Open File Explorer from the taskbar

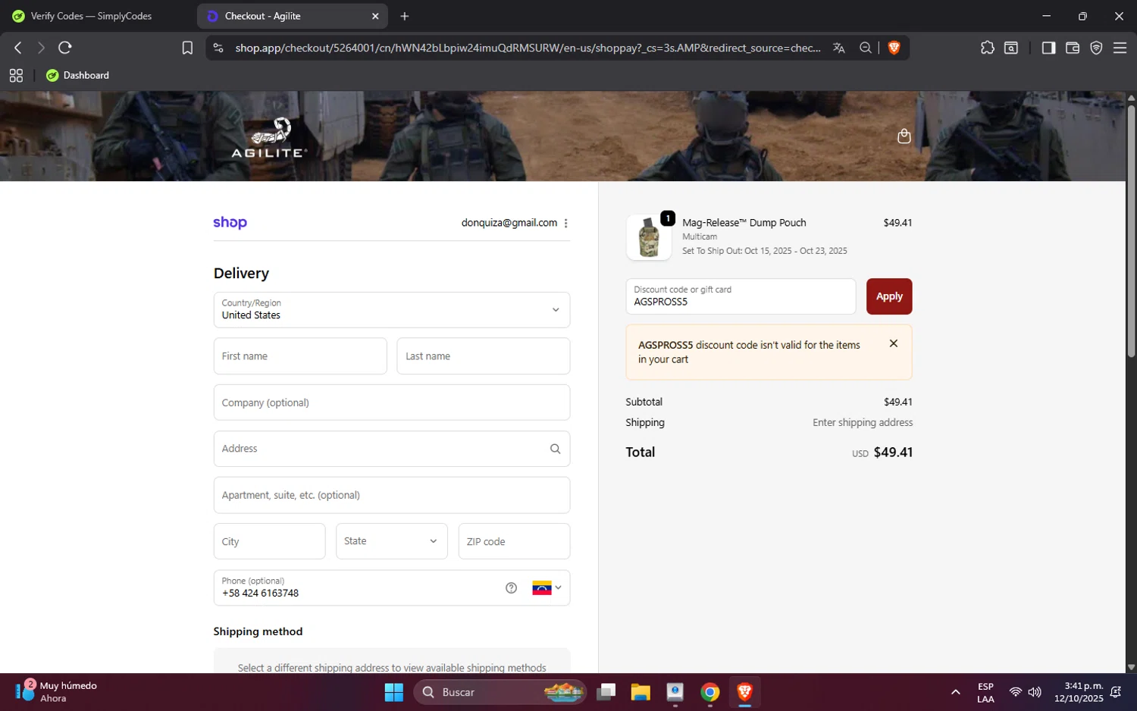(641, 692)
